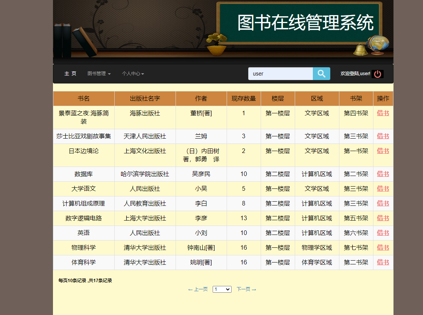Open the page number selector showing 1
This screenshot has width=423, height=315.
pyautogui.click(x=222, y=289)
